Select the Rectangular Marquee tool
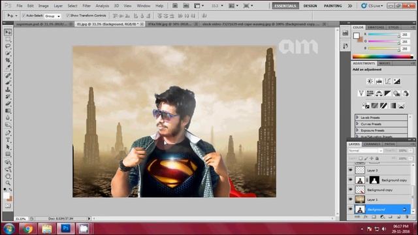 [8, 39]
